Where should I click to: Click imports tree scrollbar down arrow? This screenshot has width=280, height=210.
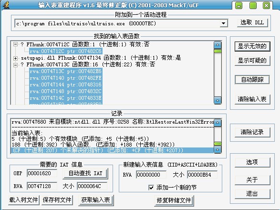click(x=218, y=100)
